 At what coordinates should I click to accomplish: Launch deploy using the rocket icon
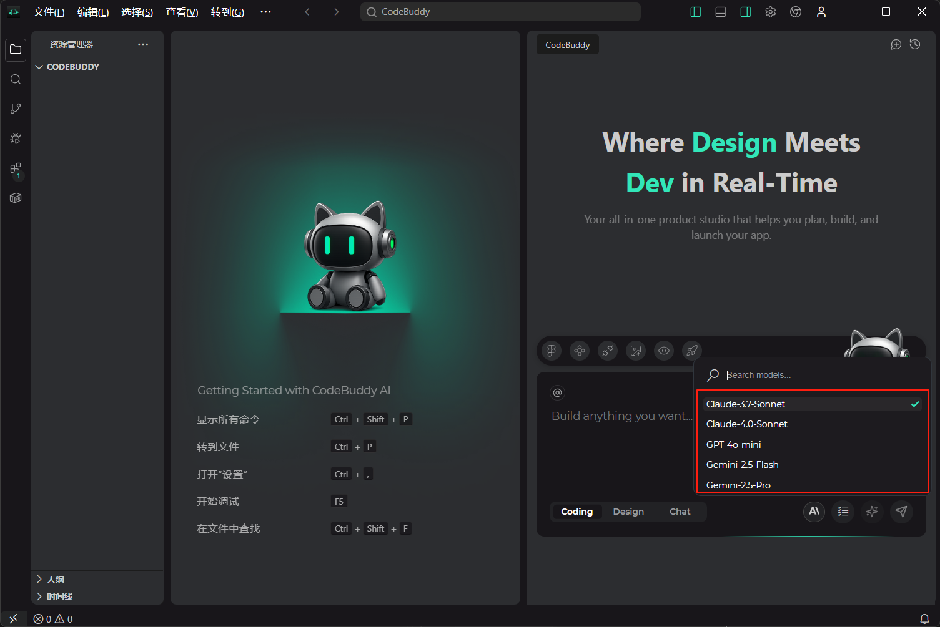[691, 350]
